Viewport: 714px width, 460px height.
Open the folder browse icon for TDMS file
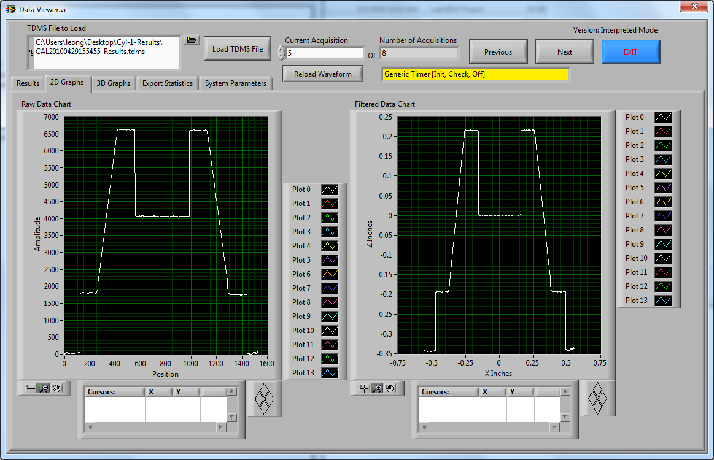click(192, 40)
